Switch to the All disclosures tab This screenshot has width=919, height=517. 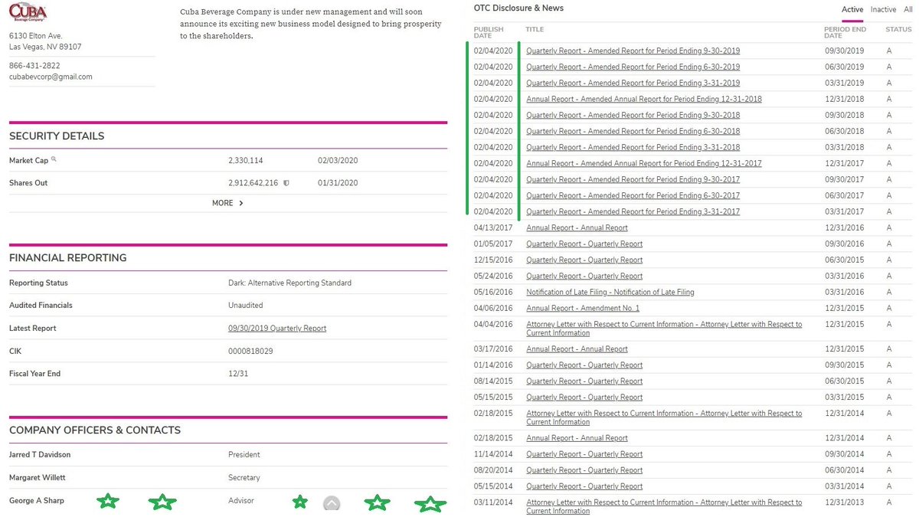908,10
